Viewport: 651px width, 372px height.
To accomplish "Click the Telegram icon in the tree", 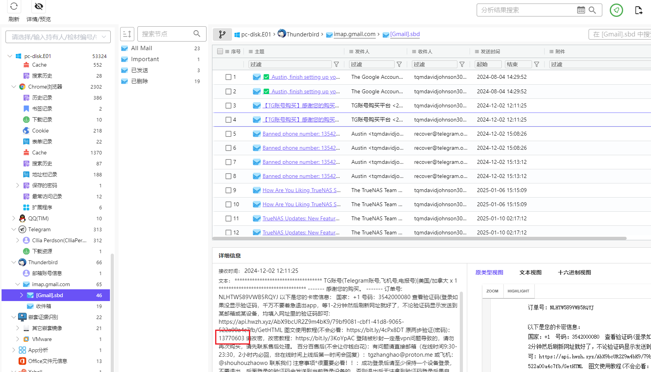I will [22, 229].
